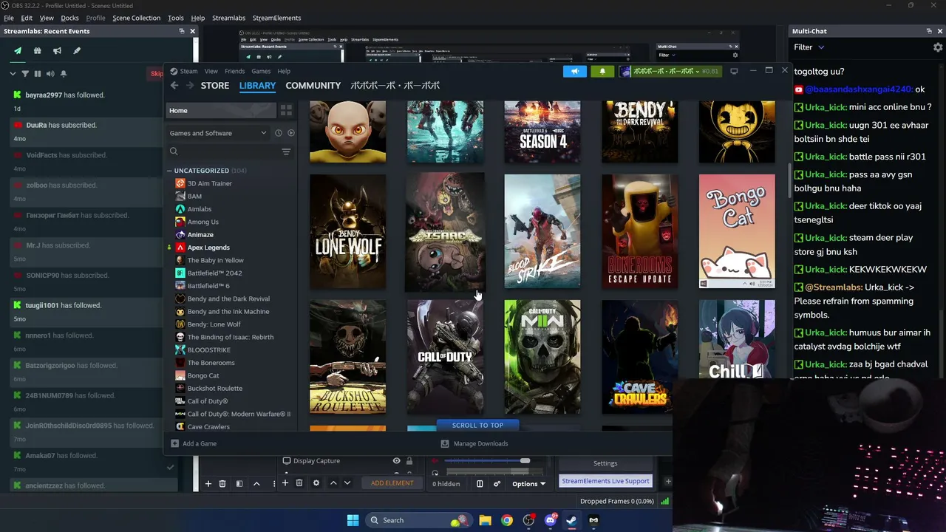Open OBS source properties gear
The width and height of the screenshot is (946, 532).
click(x=316, y=483)
